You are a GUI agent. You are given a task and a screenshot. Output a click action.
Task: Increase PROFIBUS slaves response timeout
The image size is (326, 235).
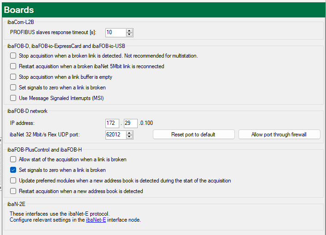[129, 30]
